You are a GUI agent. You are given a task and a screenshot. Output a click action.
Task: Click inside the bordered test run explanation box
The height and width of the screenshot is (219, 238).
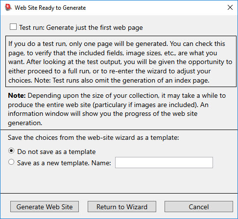point(121,62)
